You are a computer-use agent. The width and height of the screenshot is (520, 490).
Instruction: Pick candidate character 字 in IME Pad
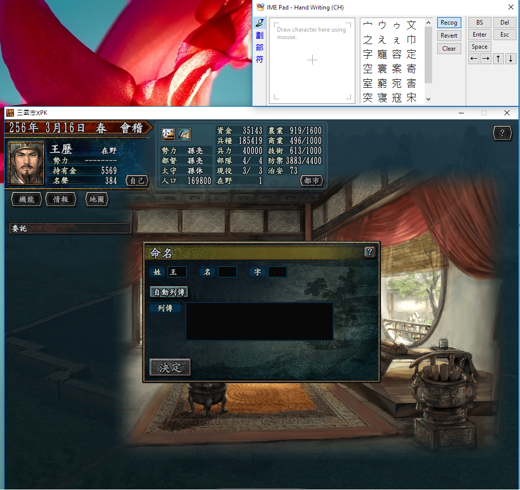367,54
